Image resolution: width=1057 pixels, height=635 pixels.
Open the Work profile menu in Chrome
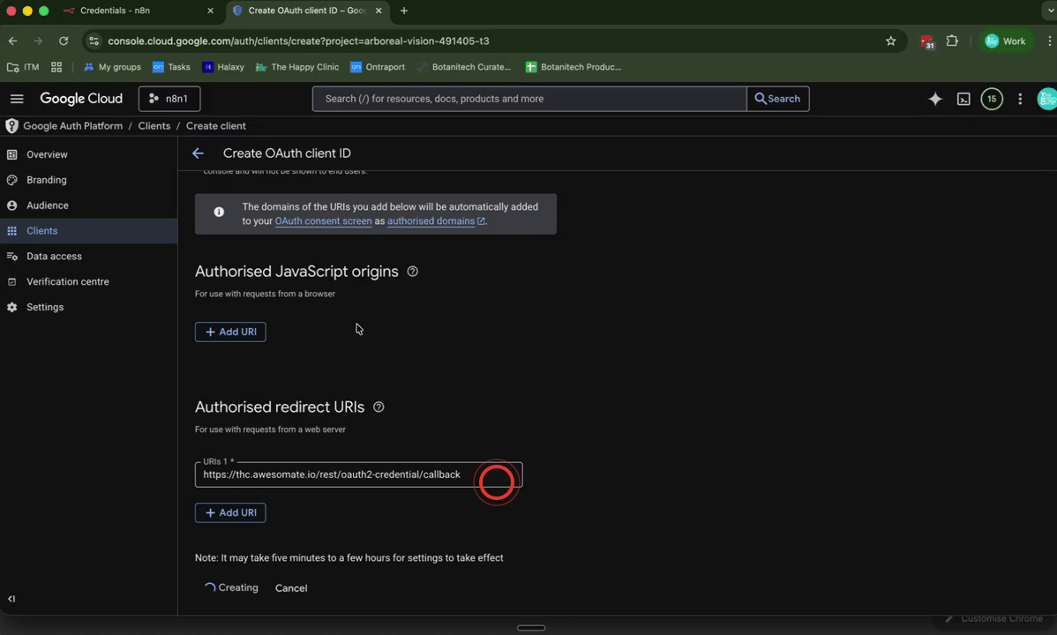(1005, 41)
